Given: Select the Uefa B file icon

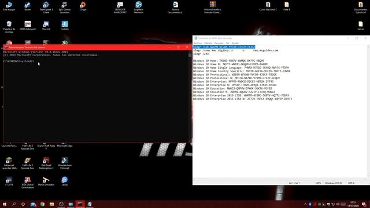Looking at the screenshot, I should coord(287,6).
